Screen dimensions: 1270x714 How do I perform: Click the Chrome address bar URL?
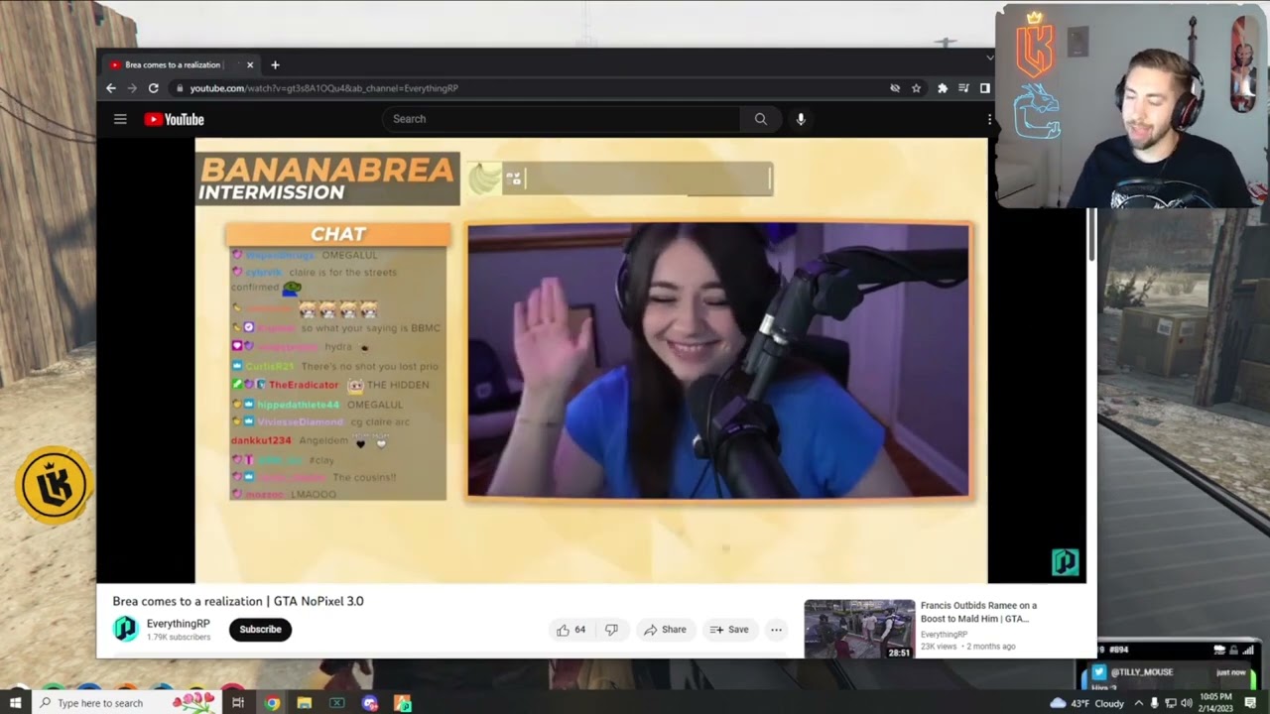point(323,88)
